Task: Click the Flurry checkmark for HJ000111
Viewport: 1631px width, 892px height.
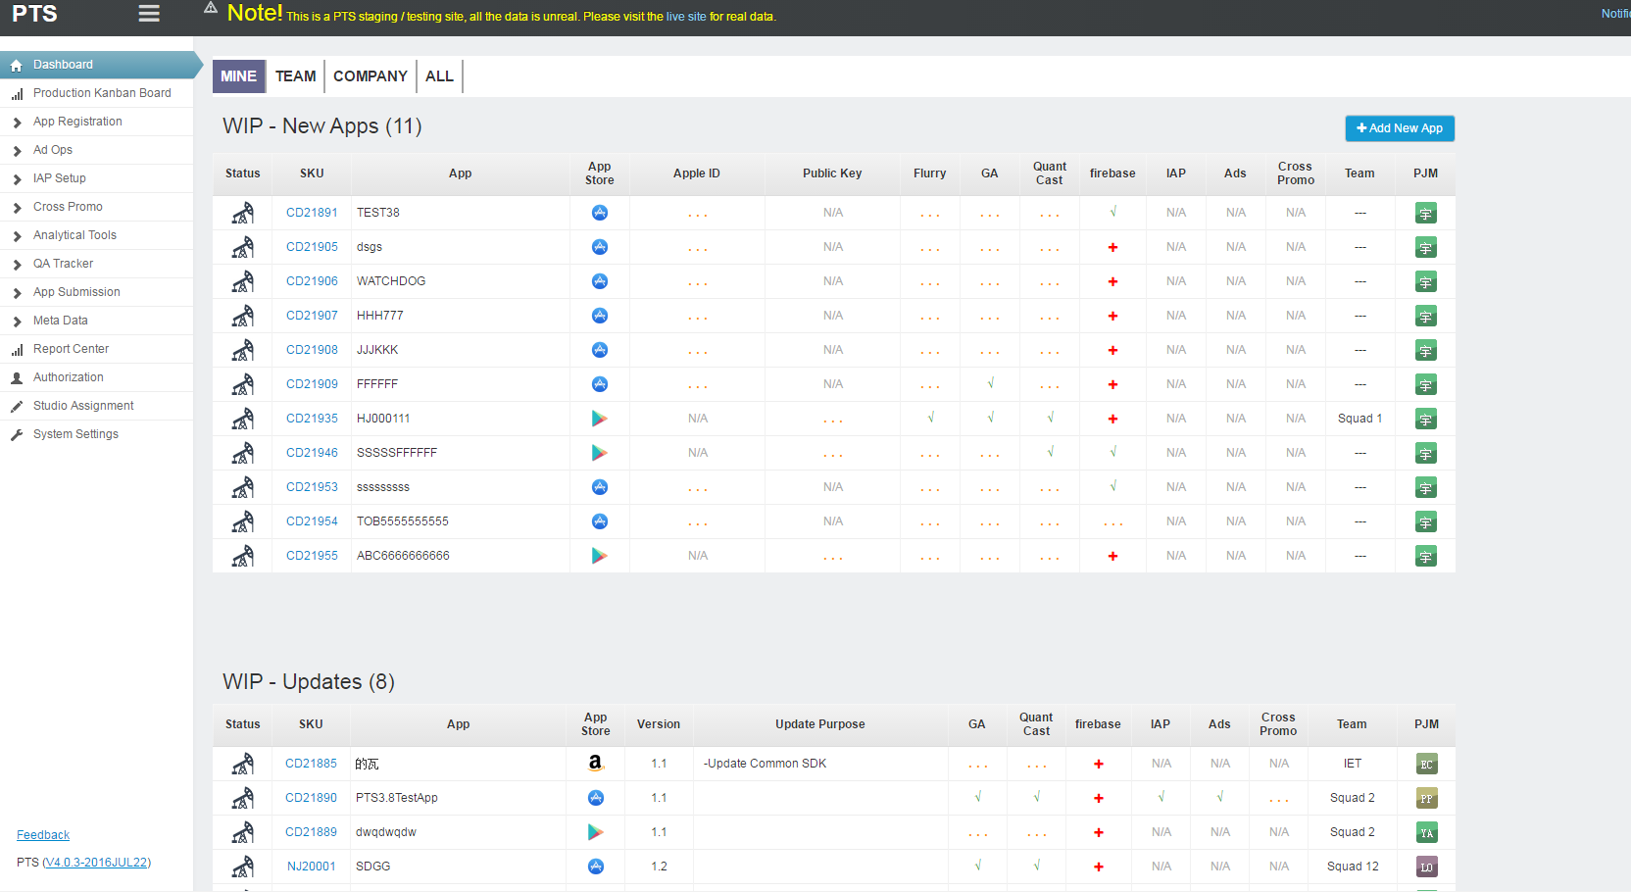Action: 931,418
